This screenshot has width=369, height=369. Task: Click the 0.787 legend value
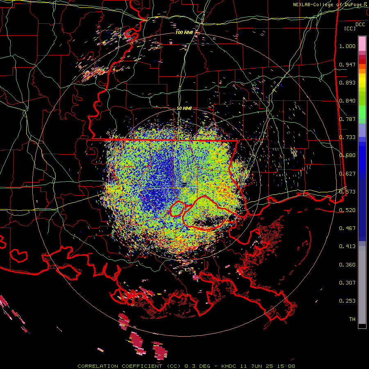tap(347, 119)
